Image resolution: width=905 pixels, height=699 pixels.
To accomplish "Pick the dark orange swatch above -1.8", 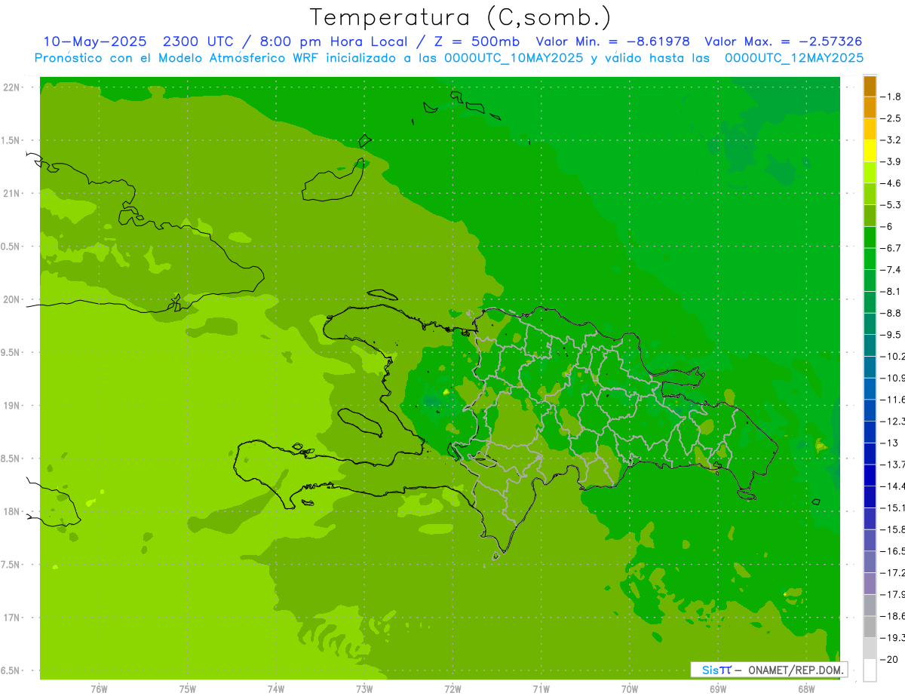I will (x=870, y=86).
